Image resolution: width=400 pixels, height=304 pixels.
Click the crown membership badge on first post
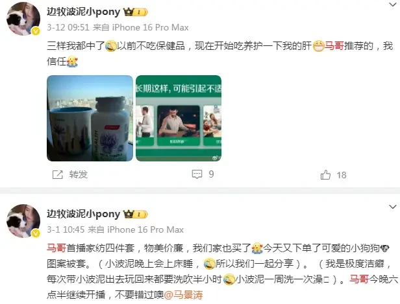tap(136, 12)
